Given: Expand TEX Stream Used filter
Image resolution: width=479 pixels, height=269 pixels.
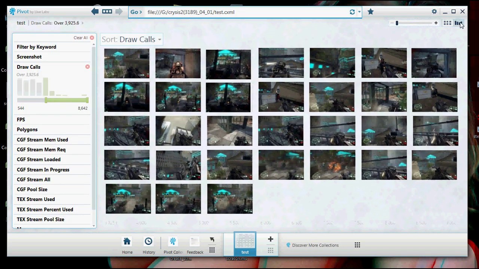Looking at the screenshot, I should click(36, 199).
